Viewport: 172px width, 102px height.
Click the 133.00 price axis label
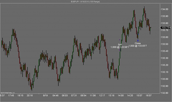coord(164,79)
